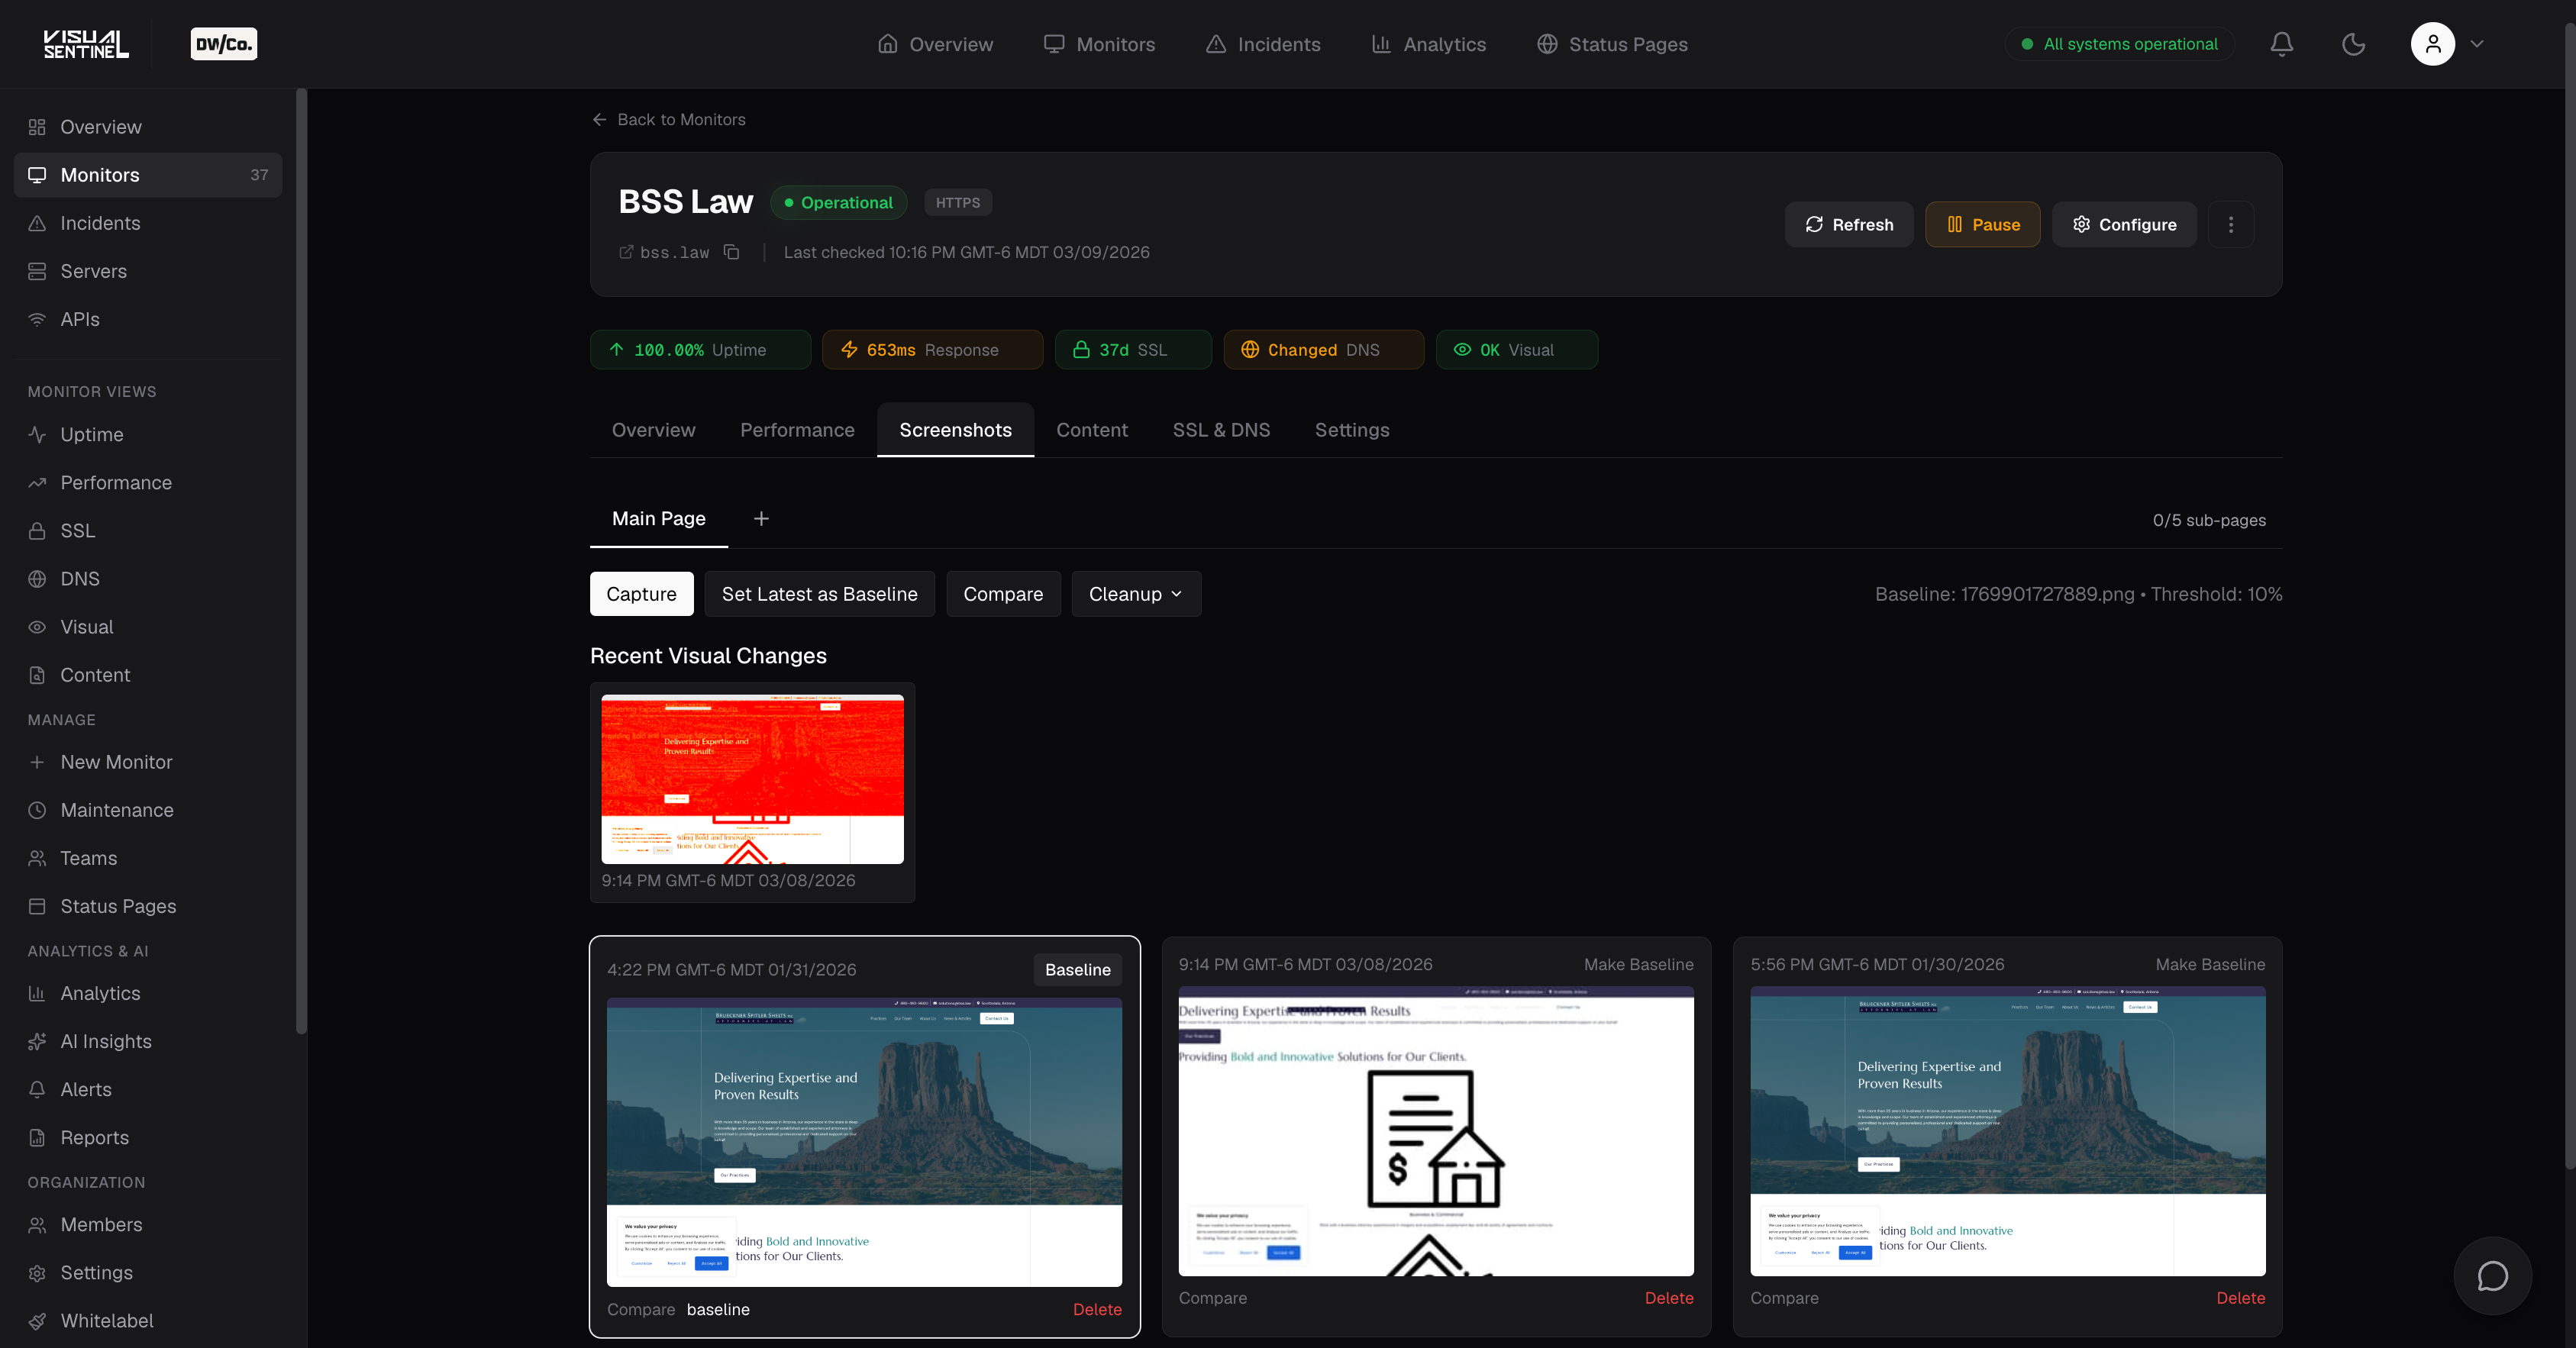Viewport: 2576px width, 1348px height.
Task: Click the Visual Sentinel logo
Action: pos(86,44)
